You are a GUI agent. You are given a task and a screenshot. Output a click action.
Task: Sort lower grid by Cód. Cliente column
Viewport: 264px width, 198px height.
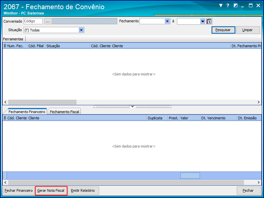coord(17,118)
